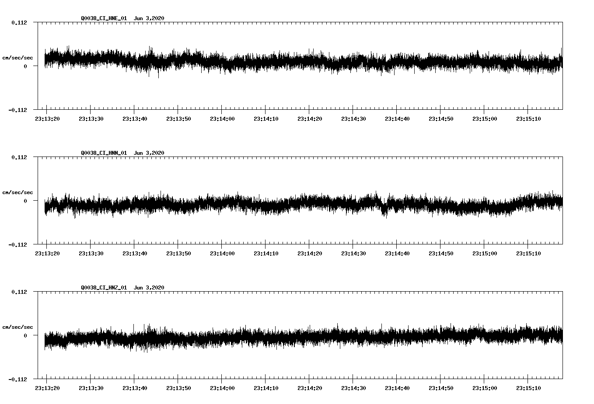
Task: Click the cm/sec/sec unit label of HNE plot
Action: (x=18, y=58)
